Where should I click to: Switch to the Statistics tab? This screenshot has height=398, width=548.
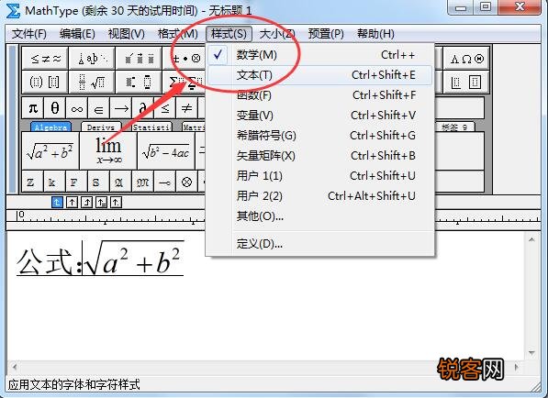coord(151,127)
